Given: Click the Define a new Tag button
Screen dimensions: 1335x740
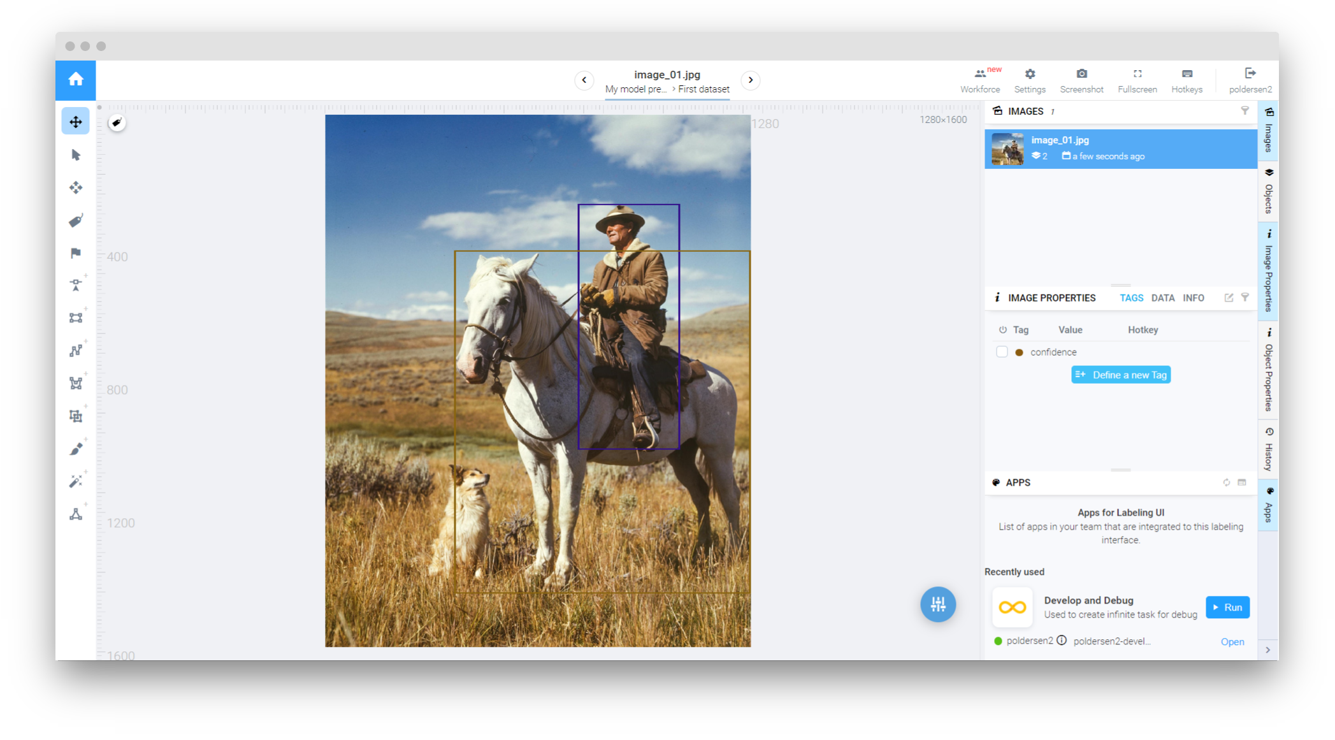Looking at the screenshot, I should pos(1121,375).
